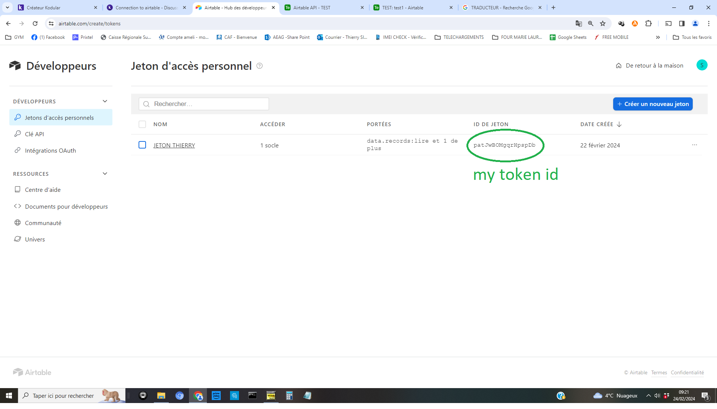Select the JETON THIERRY row checkbox
This screenshot has height=409, width=717.
142,145
